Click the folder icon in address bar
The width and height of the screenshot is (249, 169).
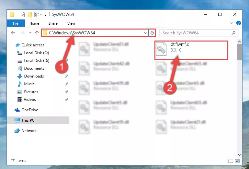[45, 33]
